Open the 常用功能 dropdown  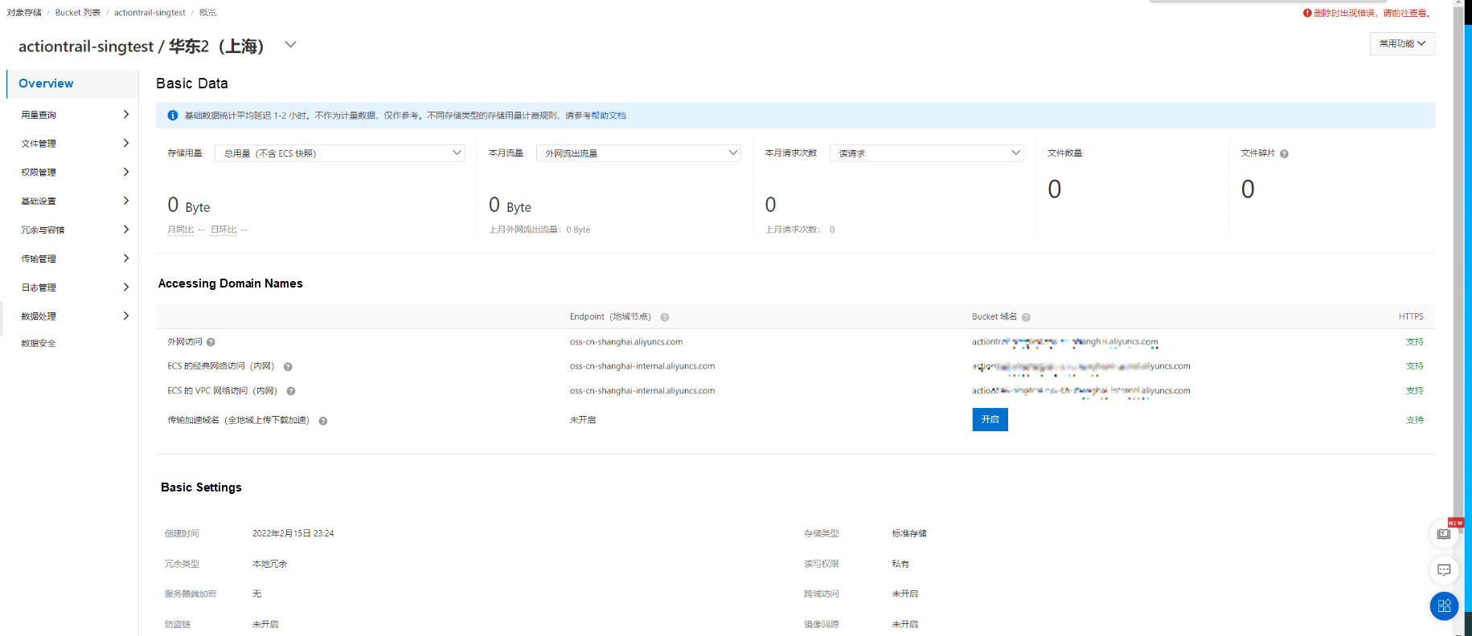tap(1402, 43)
